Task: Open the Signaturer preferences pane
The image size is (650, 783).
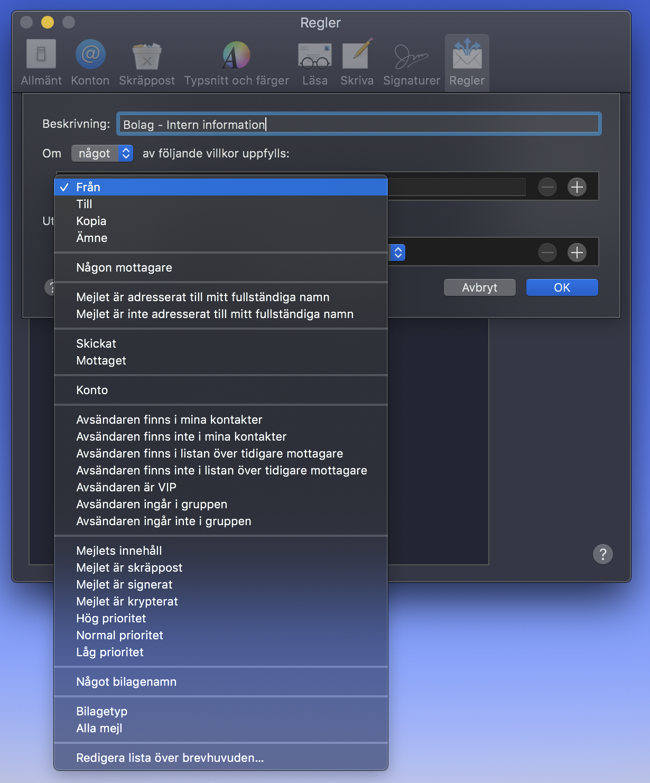Action: coord(411,62)
